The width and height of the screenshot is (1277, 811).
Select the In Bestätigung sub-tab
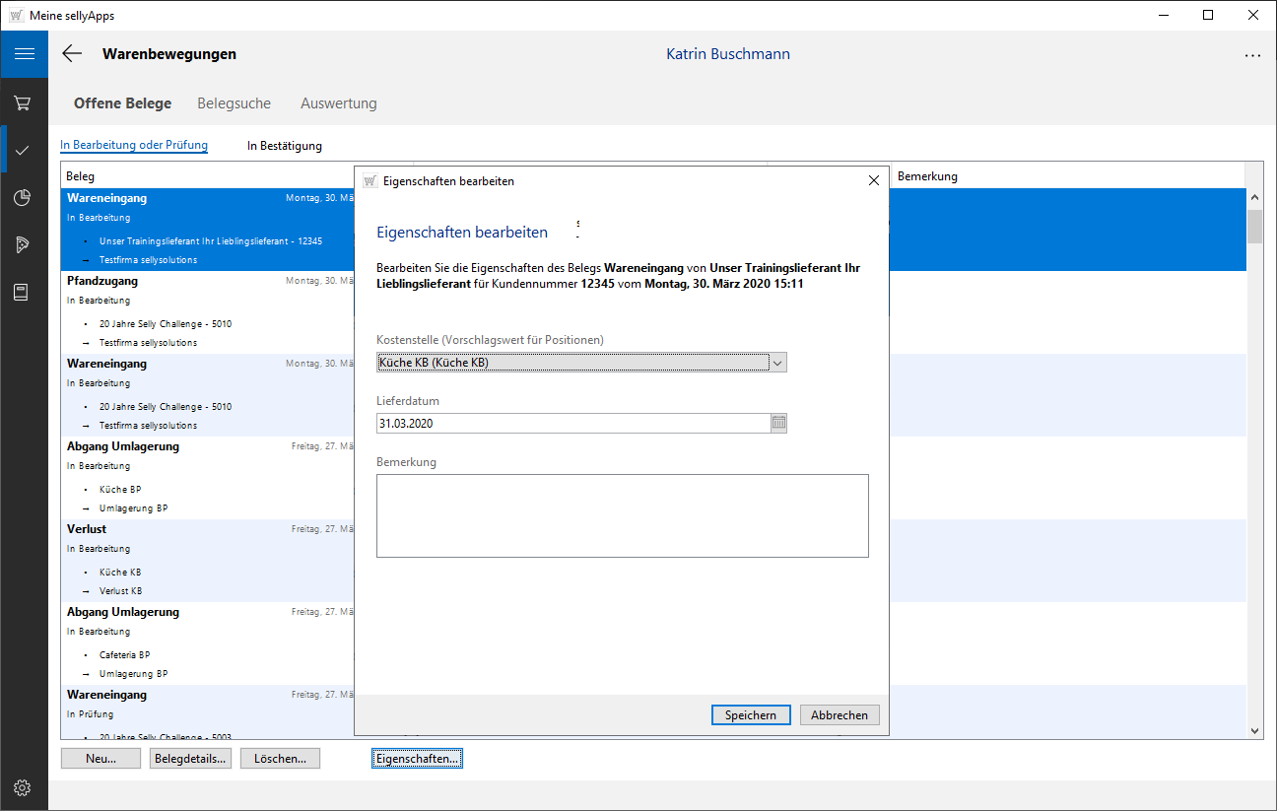(x=284, y=146)
